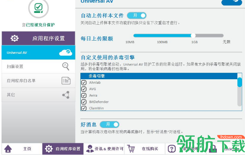The image size is (245, 155).
Task: Open the 扫描设置 section
Action: coord(38,67)
